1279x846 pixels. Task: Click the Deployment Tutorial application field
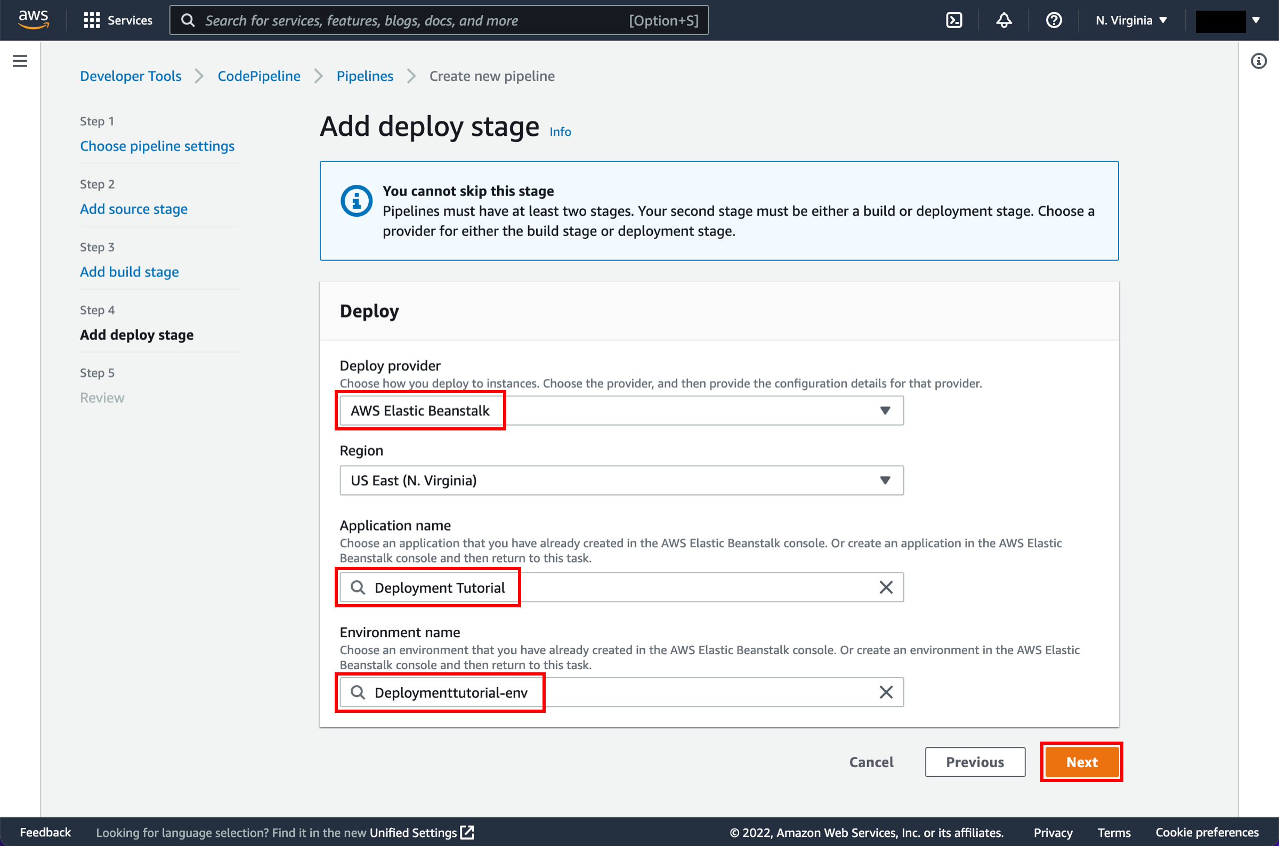pyautogui.click(x=621, y=587)
